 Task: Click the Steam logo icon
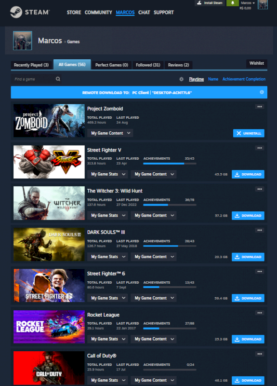coord(16,12)
